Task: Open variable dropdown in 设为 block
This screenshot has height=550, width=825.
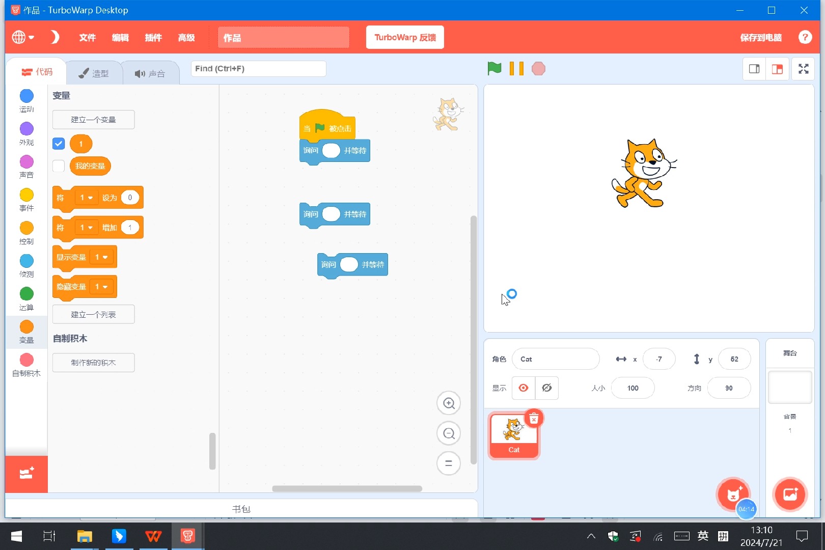Action: [86, 198]
